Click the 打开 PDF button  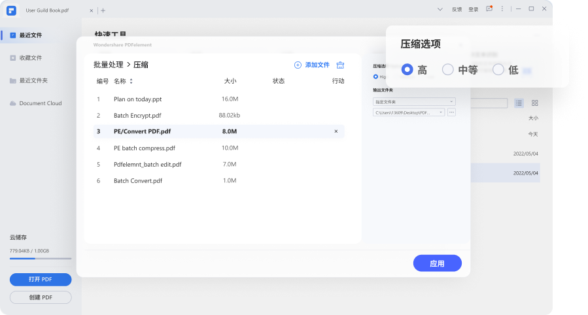click(x=41, y=280)
